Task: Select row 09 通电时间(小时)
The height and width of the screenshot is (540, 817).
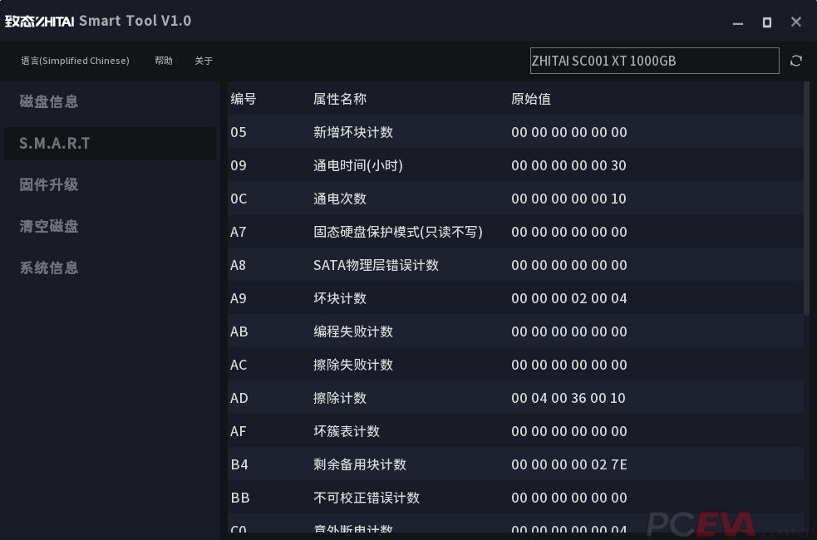Action: (x=416, y=165)
